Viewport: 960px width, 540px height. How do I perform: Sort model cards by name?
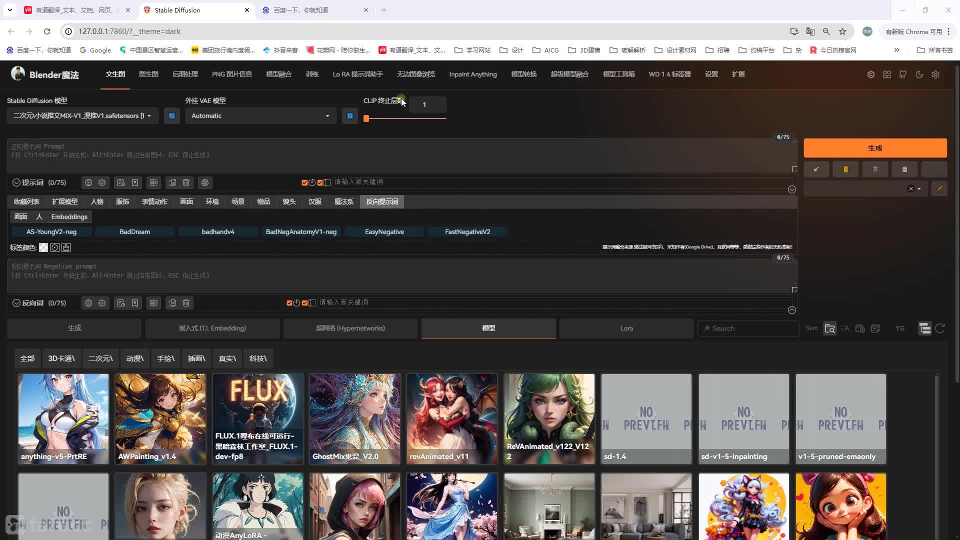point(845,329)
